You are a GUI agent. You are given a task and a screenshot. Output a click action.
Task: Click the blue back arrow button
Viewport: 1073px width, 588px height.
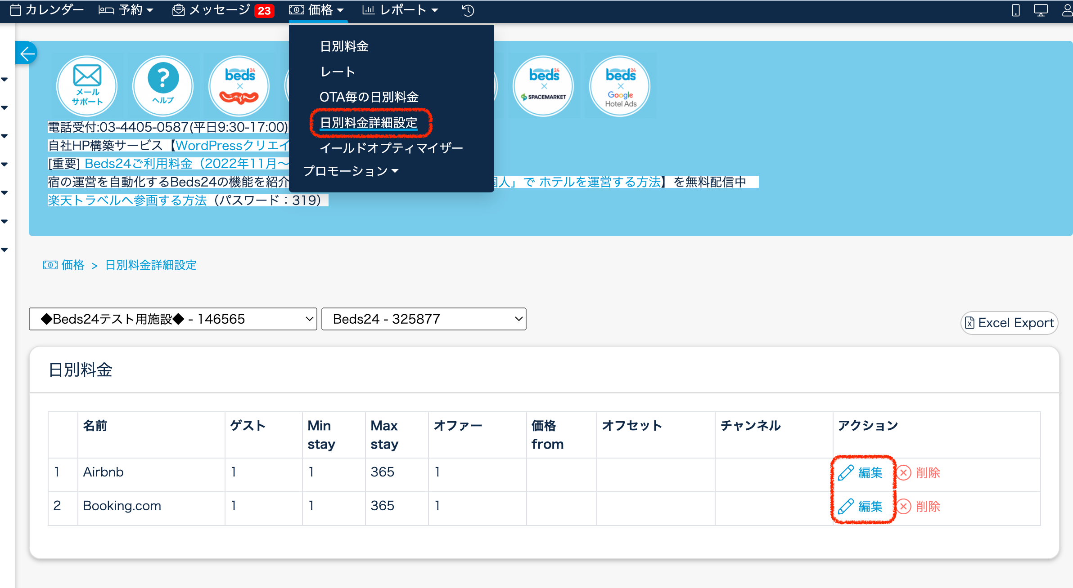point(27,53)
